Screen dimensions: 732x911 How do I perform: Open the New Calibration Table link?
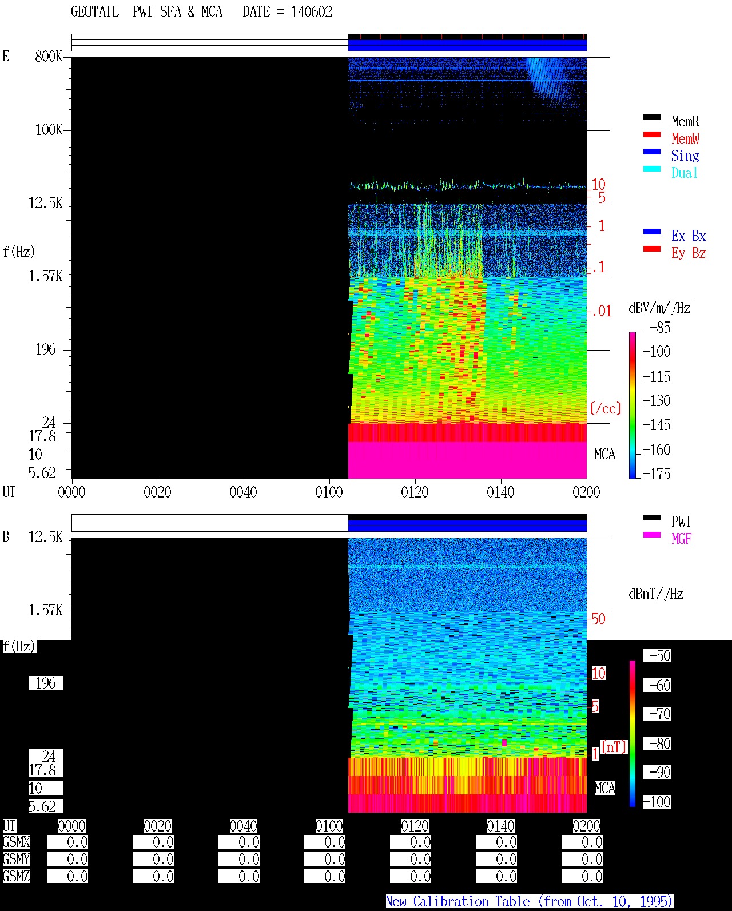pyautogui.click(x=529, y=902)
